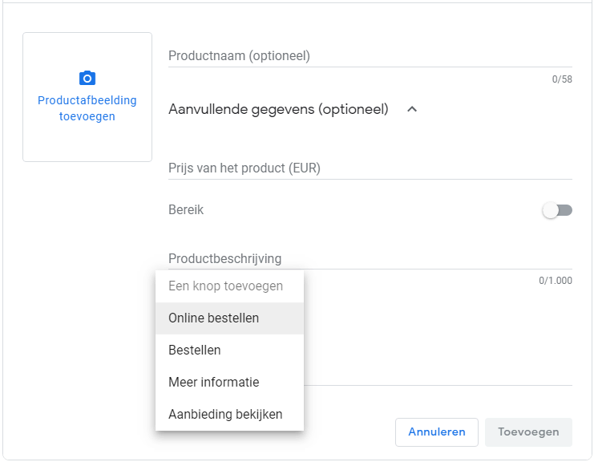Click the 0/1.000 description character counter
This screenshot has height=462, width=594.
555,281
